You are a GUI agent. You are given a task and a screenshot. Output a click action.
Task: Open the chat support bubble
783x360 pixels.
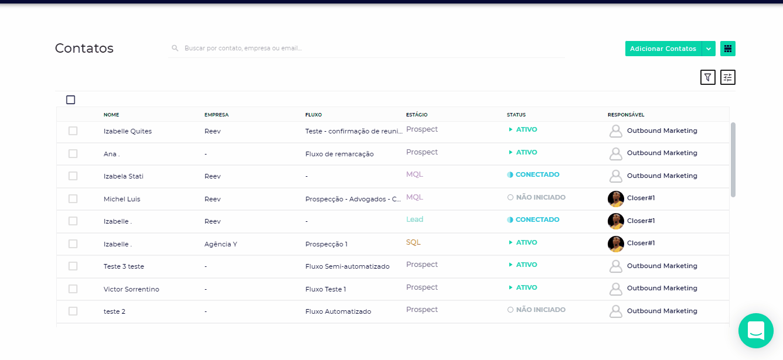[x=755, y=331]
